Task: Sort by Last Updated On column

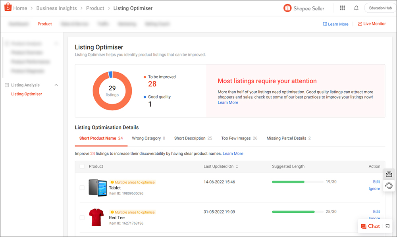Action: click(x=236, y=166)
